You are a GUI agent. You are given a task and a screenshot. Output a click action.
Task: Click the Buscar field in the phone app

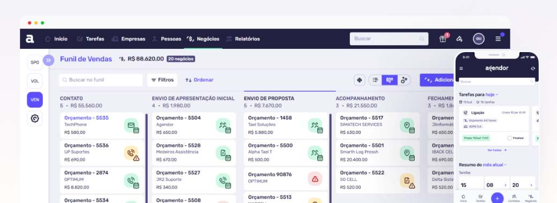497,82
